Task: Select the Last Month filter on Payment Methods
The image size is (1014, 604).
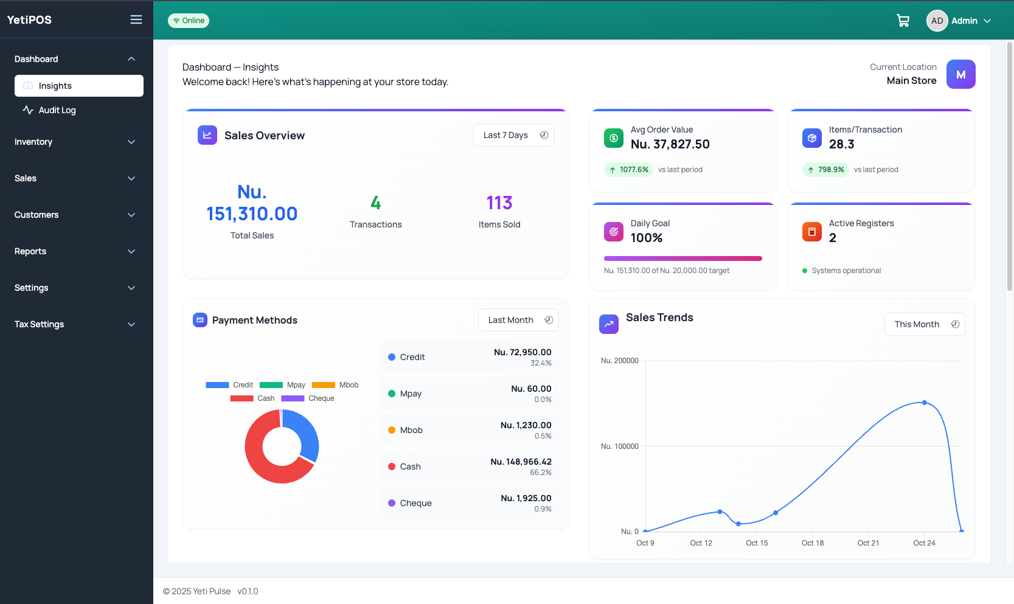Action: pos(518,319)
